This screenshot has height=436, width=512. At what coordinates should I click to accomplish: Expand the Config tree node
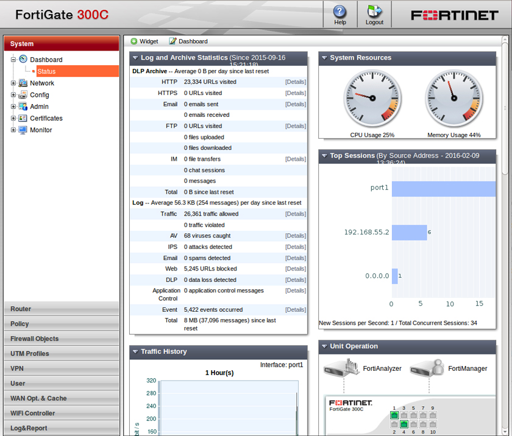point(13,94)
